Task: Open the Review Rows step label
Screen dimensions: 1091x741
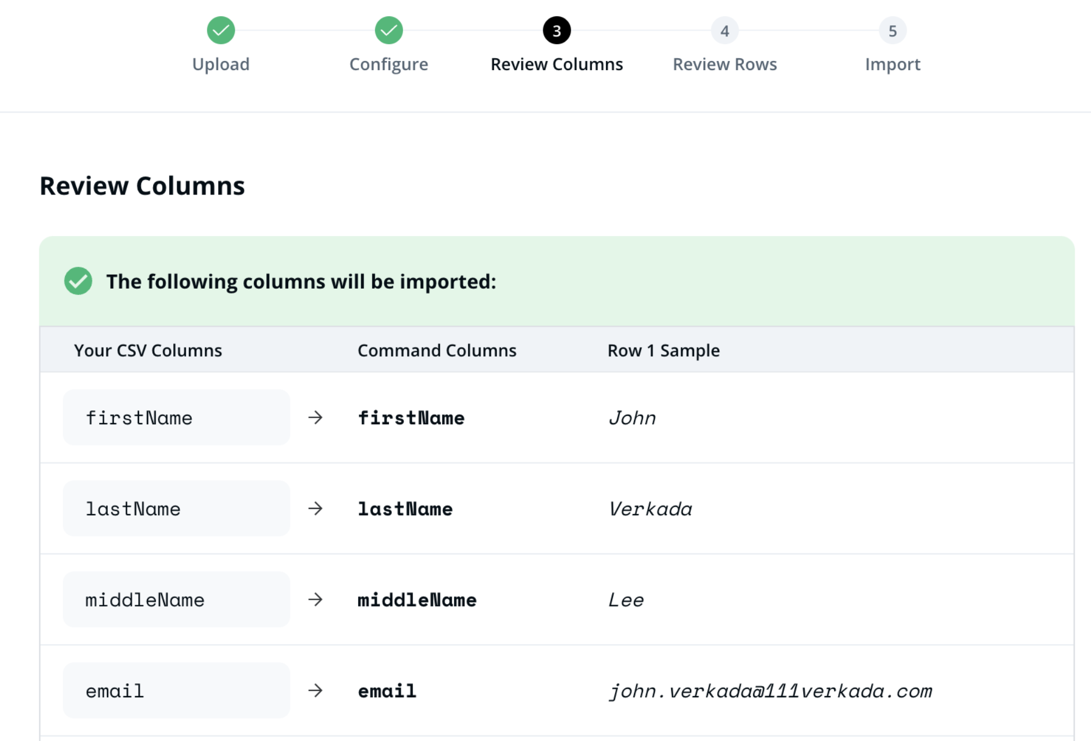Action: click(x=724, y=64)
